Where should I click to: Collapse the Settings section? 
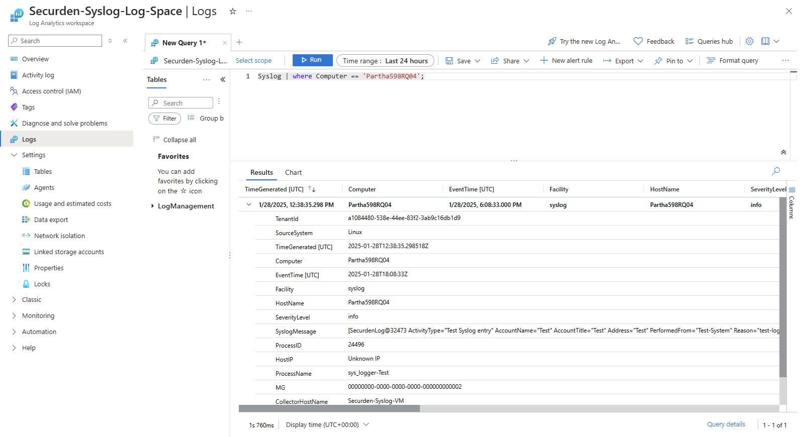(x=14, y=155)
